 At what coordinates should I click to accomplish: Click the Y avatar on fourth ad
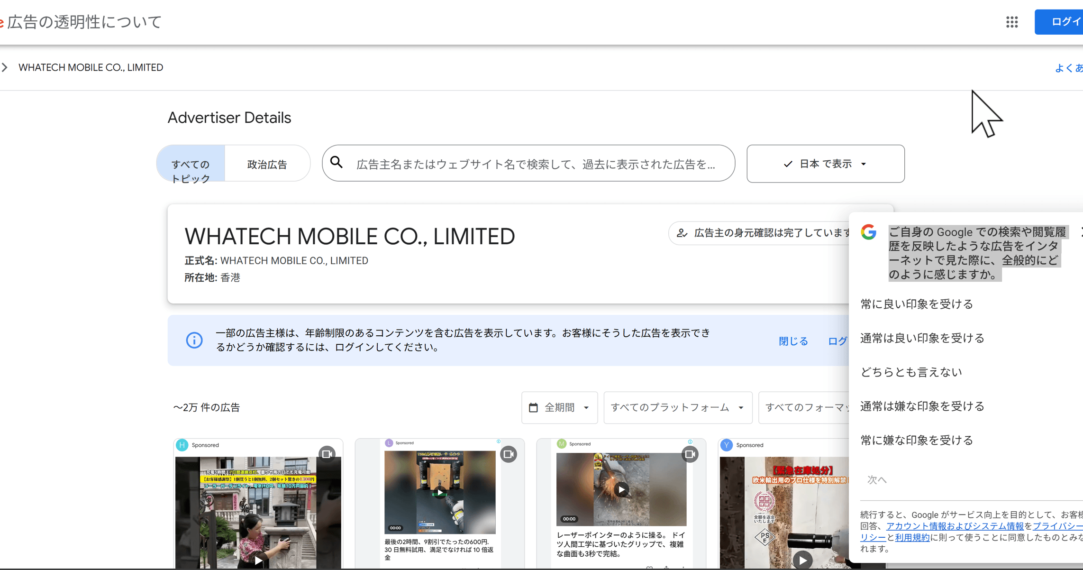click(x=727, y=445)
